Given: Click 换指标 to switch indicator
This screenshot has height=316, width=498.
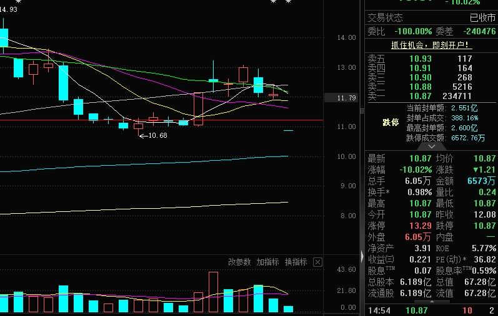Looking at the screenshot, I should [296, 262].
